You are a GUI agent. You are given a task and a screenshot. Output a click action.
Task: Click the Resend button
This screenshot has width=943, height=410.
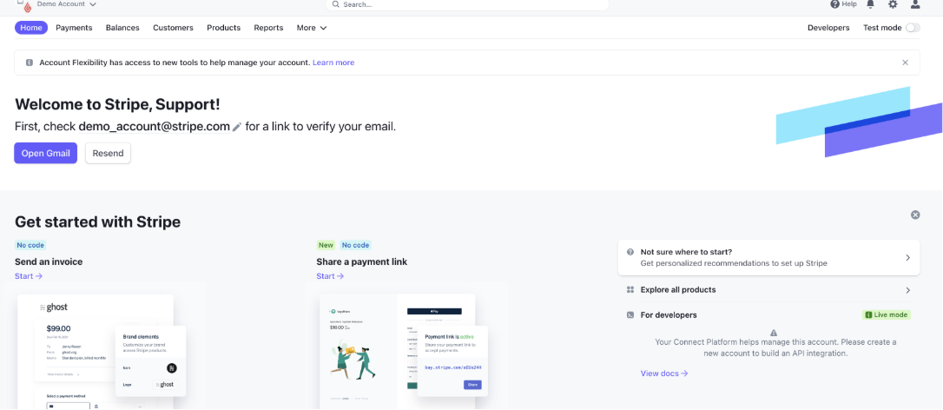(x=108, y=154)
